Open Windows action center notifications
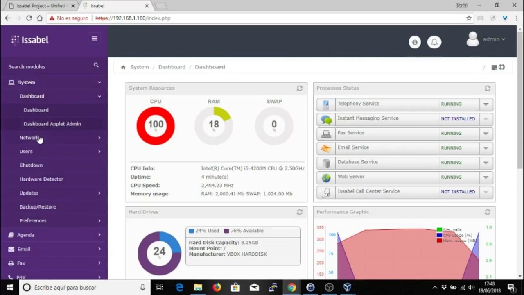Screen dimensions: 524x295 click(x=511, y=288)
